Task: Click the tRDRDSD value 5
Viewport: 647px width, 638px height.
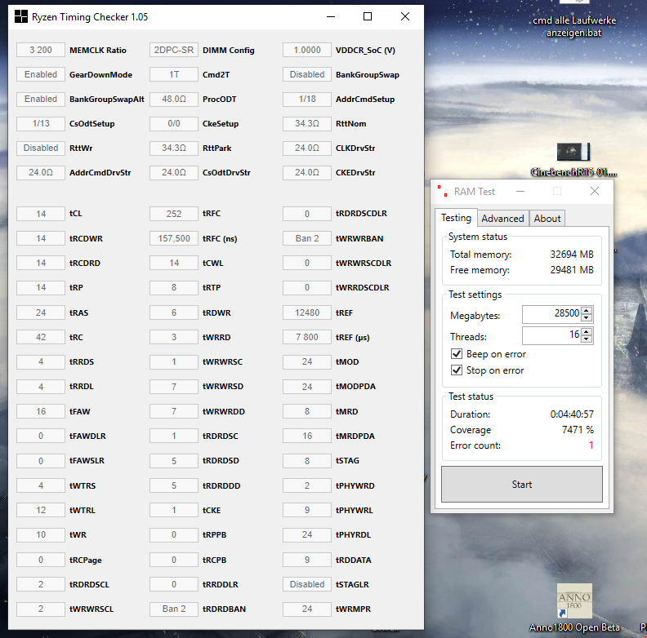Action: pyautogui.click(x=174, y=460)
